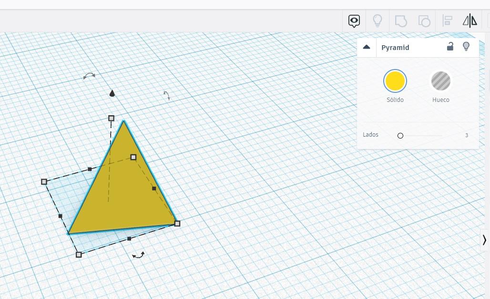This screenshot has height=299, width=490.
Task: Open the Align tool in toolbar
Action: 448,21
